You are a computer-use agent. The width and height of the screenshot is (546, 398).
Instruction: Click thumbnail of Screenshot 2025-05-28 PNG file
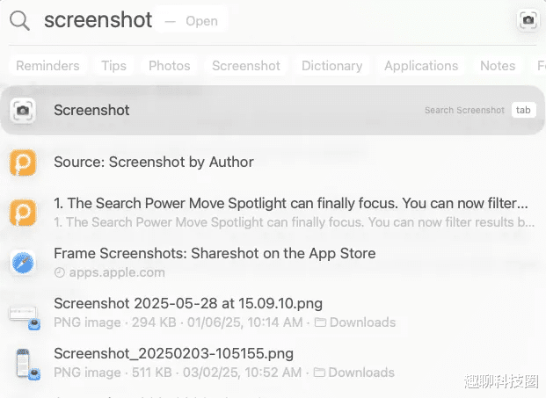point(22,313)
